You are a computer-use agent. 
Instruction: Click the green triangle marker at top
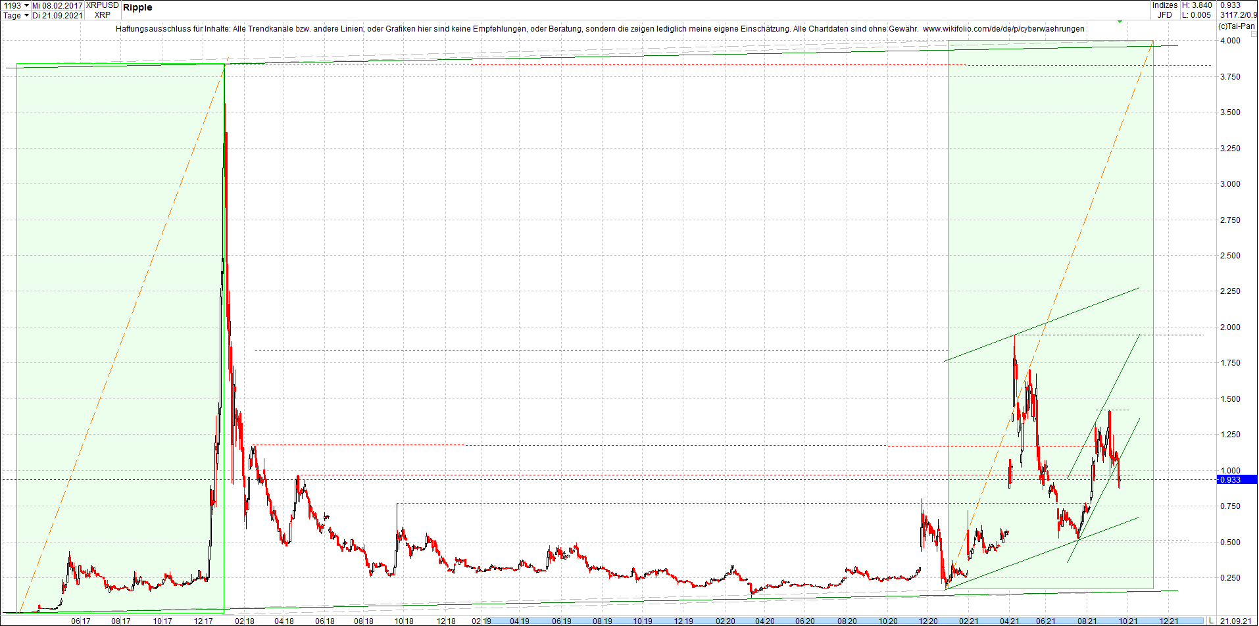pyautogui.click(x=1120, y=22)
